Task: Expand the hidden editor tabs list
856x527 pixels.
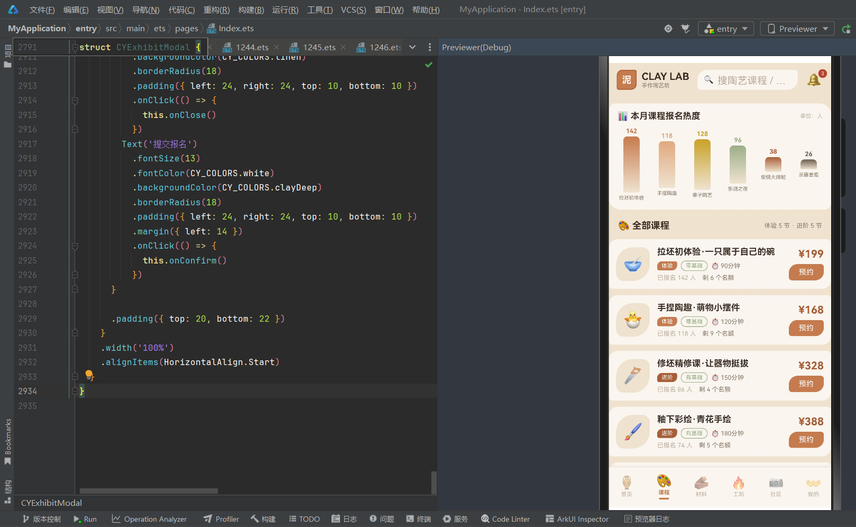Action: click(x=412, y=47)
